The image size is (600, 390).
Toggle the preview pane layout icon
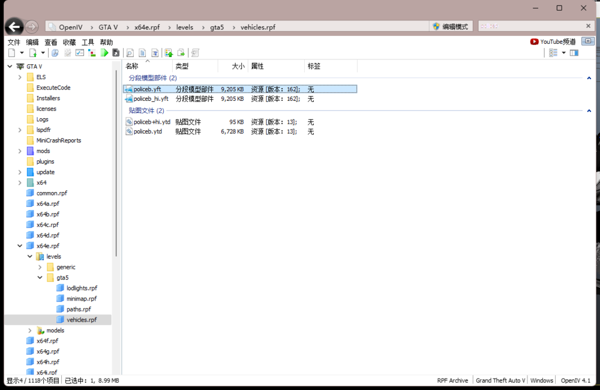coord(574,53)
